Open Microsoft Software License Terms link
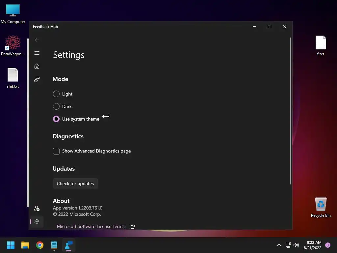Viewport: 337px width, 253px height. click(x=91, y=226)
